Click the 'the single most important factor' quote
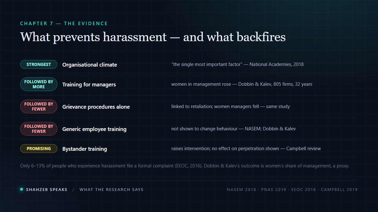This screenshot has width=378, height=212. click(238, 64)
